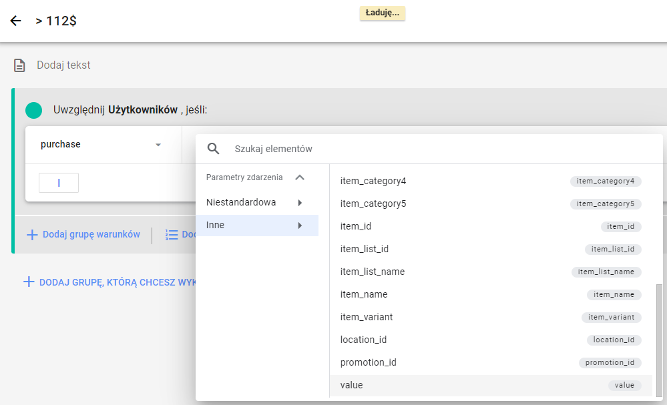Select item_category4 parameter
Screen dimensions: 667x405
click(x=491, y=181)
